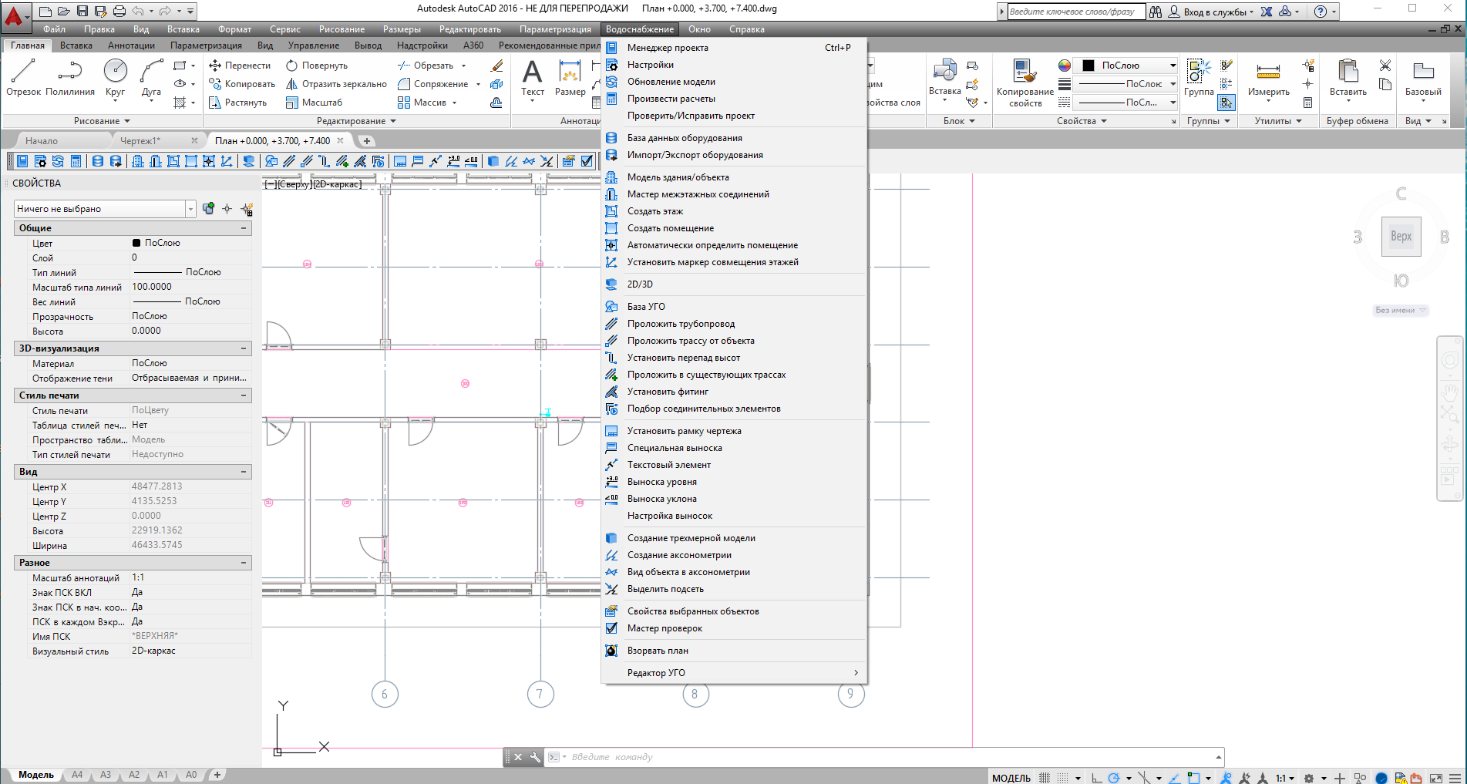Open the black ПоСлою color swatch selector
This screenshot has width=1467, height=784.
1129,66
